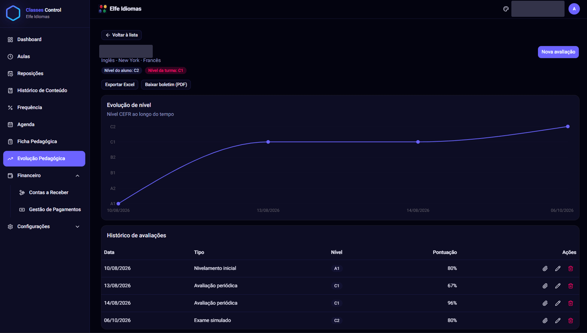Viewport: 587px width, 333px height.
Task: Select Evolução Pedagógica in sidebar
Action: (x=44, y=159)
